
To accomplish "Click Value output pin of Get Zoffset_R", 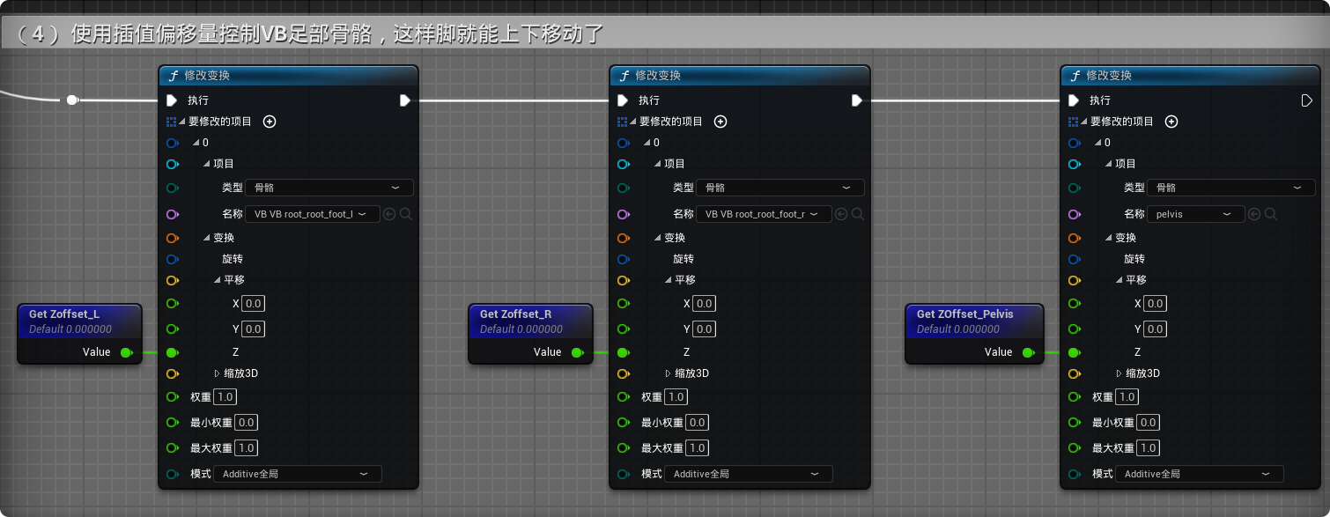I will (x=577, y=352).
